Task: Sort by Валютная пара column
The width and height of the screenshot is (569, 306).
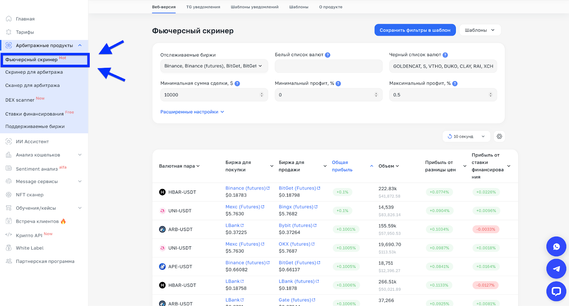Action: (179, 166)
